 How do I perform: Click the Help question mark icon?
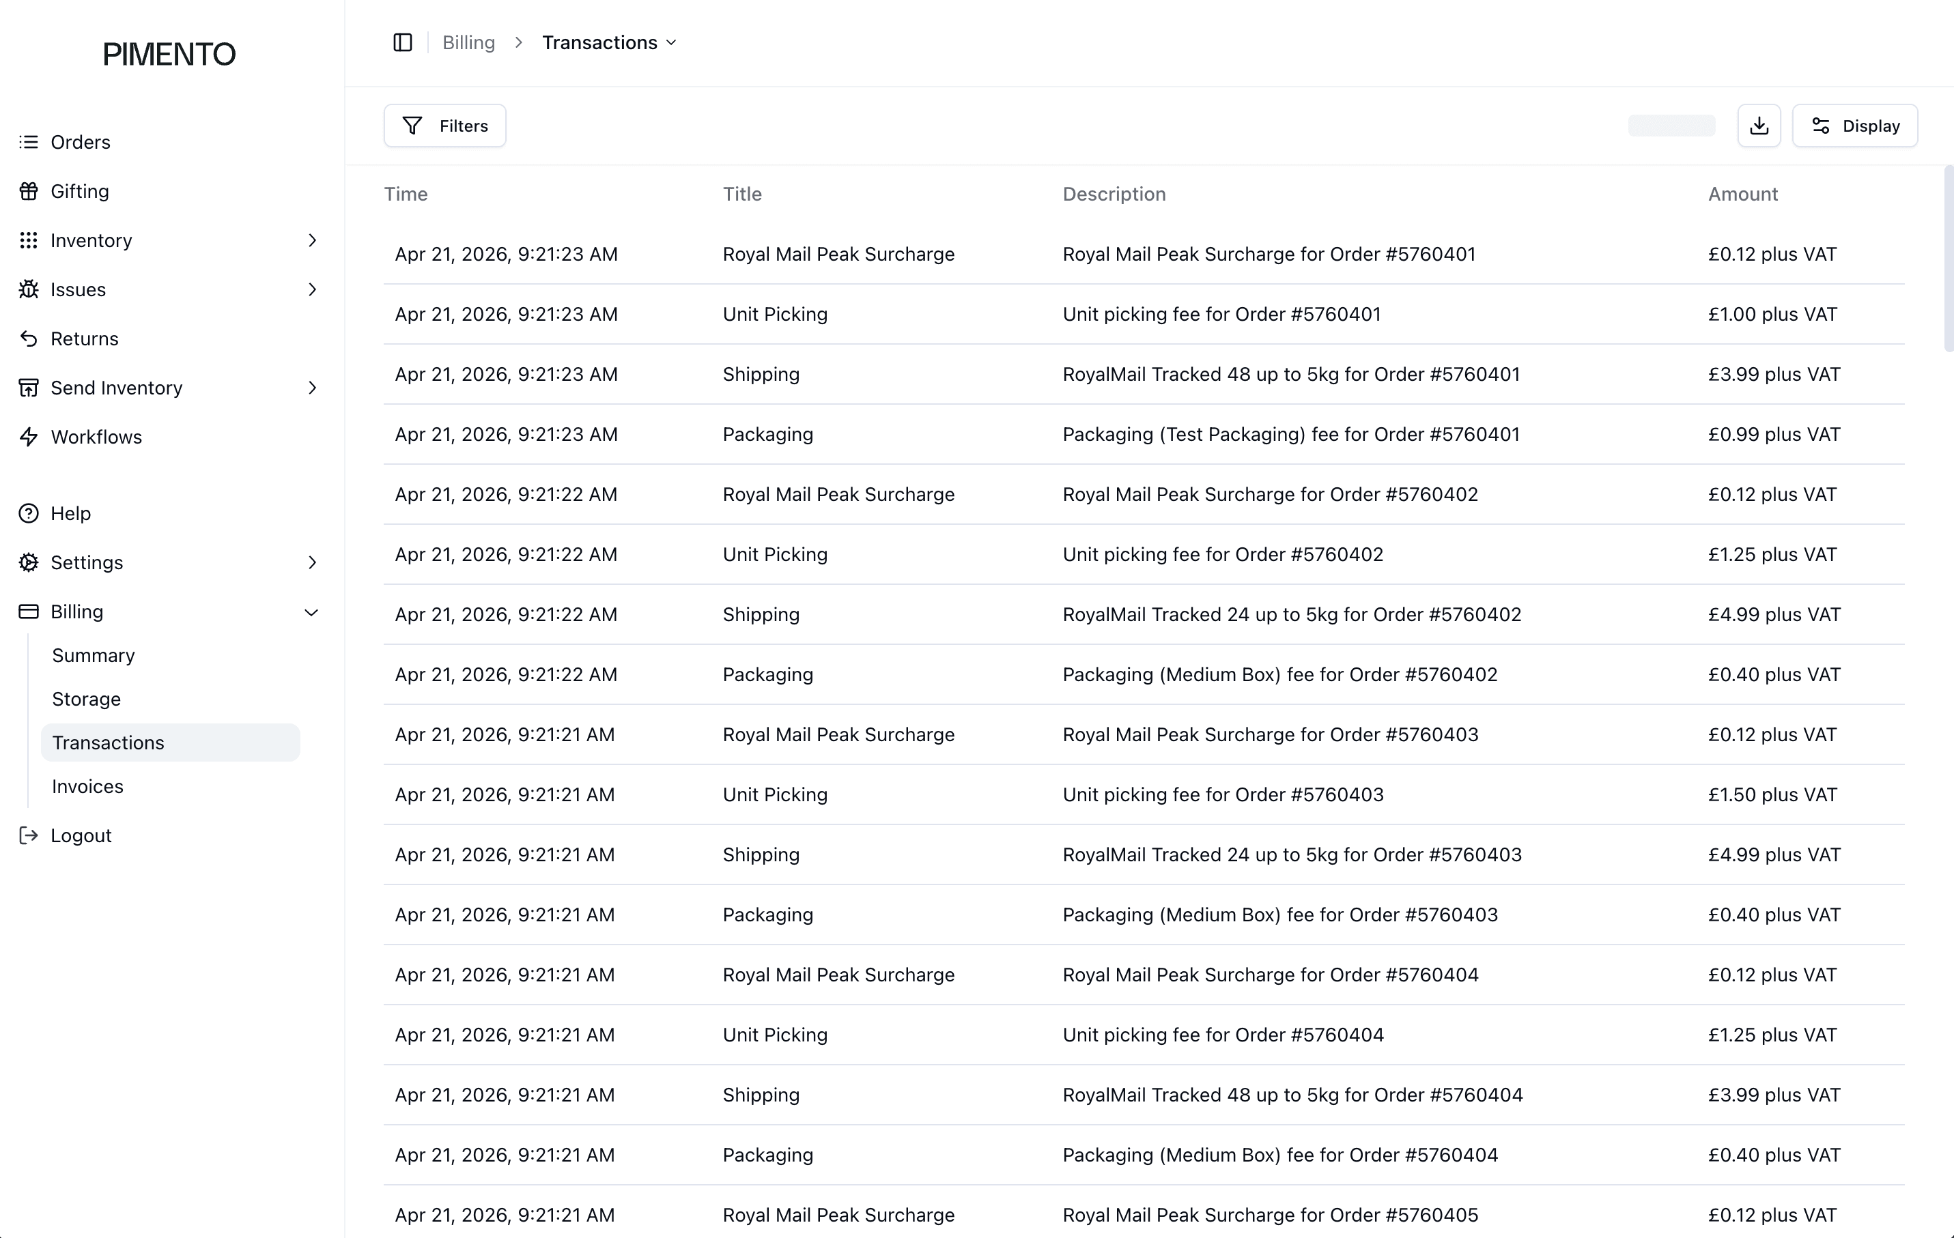29,513
